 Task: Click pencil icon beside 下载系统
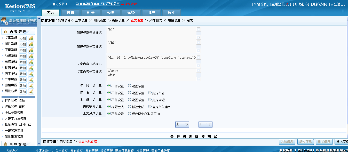(x=31, y=50)
